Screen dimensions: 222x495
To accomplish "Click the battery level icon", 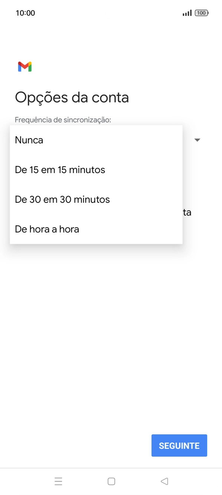I will coord(201,13).
